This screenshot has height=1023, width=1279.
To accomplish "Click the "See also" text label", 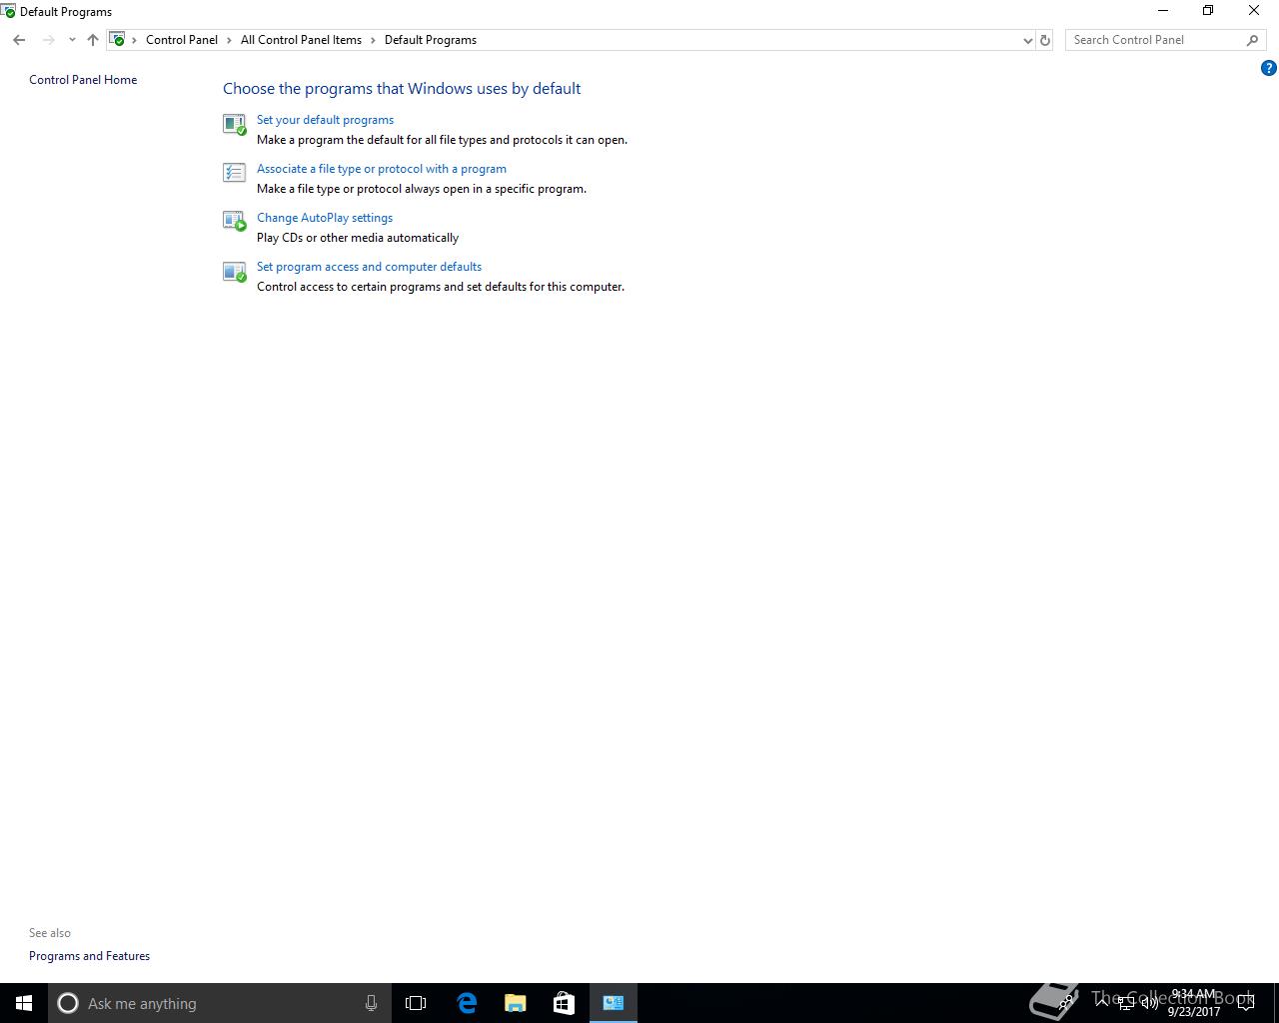I will click(x=50, y=933).
